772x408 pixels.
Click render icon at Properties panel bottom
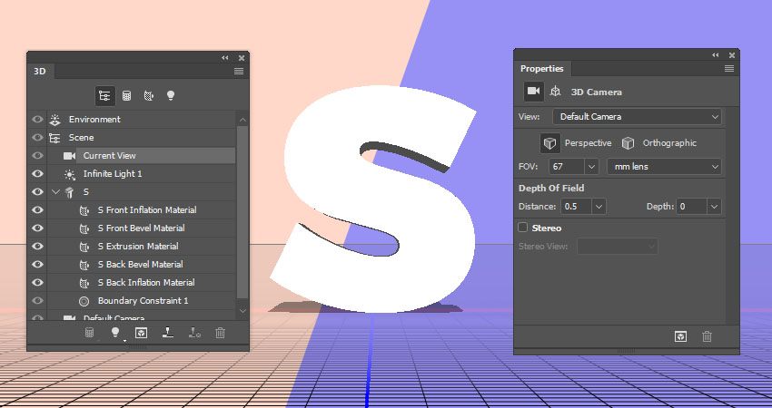click(x=680, y=336)
